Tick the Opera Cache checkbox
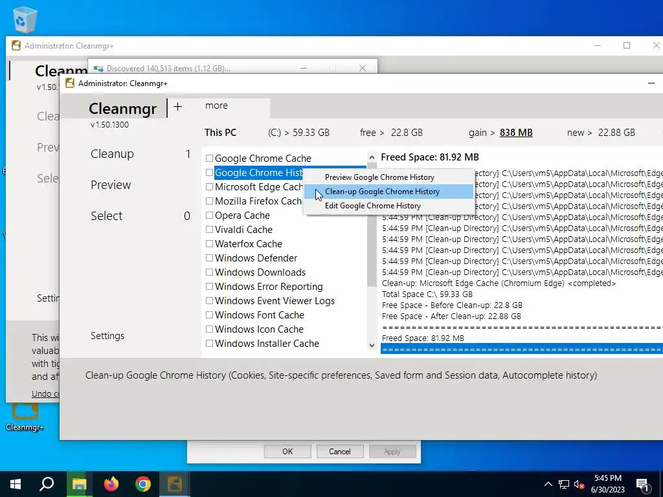 coord(209,215)
